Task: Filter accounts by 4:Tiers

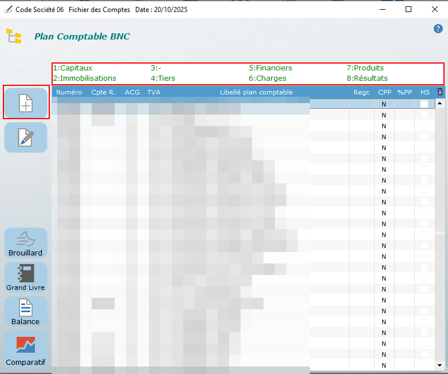Action: [x=163, y=78]
